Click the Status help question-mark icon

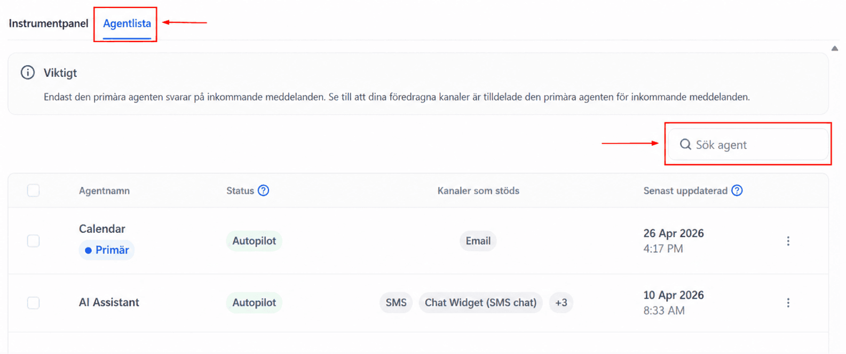coord(263,191)
